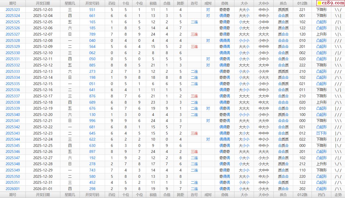Click 上升形 in row 2025338
345x198 pixels.
point(321,102)
